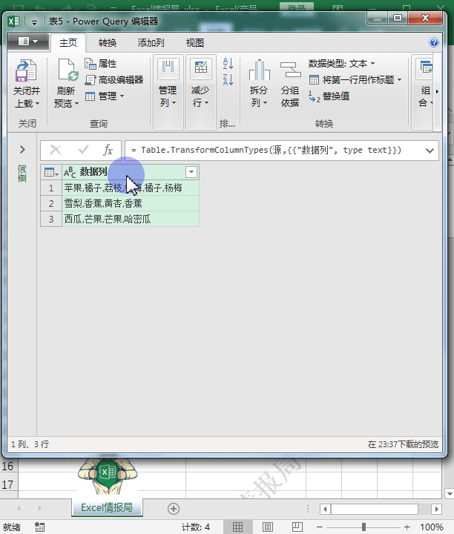Click the Excel zoom slider handle
Viewport: 454px width, 534px height.
pos(363,527)
